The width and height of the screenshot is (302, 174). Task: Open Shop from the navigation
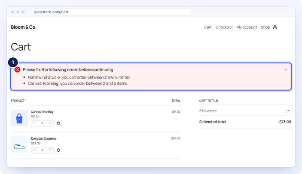265,27
